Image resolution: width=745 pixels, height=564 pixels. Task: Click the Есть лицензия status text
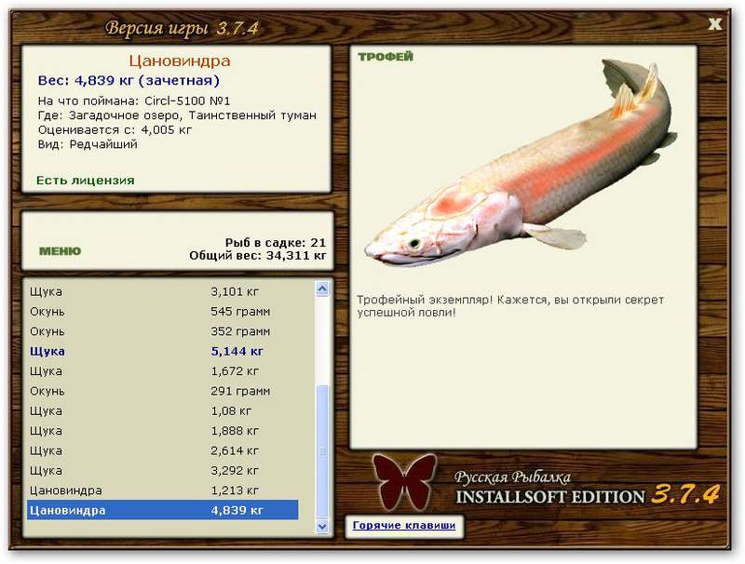86,181
